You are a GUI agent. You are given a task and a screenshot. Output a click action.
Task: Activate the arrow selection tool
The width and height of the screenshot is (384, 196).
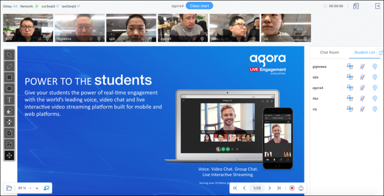point(9,55)
